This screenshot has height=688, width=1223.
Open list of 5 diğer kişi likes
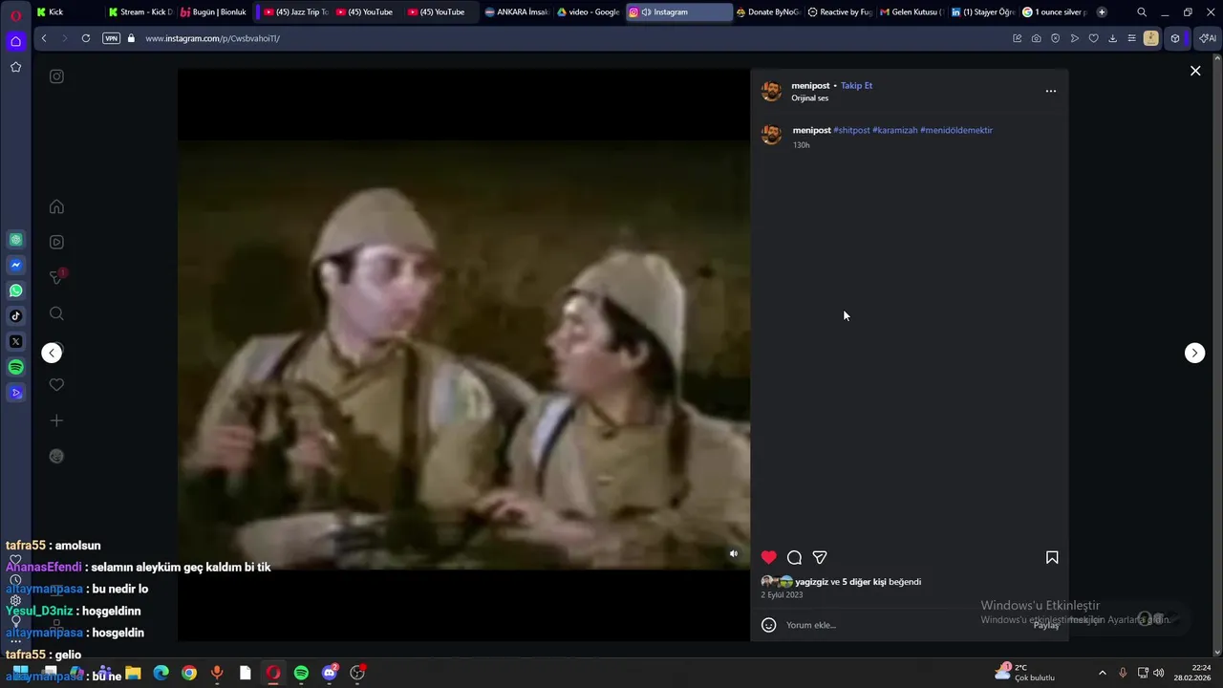click(865, 582)
